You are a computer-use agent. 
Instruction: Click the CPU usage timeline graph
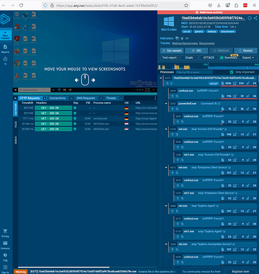183,66
